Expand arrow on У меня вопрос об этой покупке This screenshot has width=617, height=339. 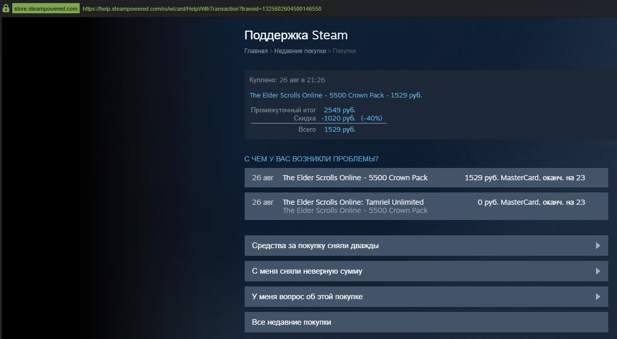pos(598,297)
